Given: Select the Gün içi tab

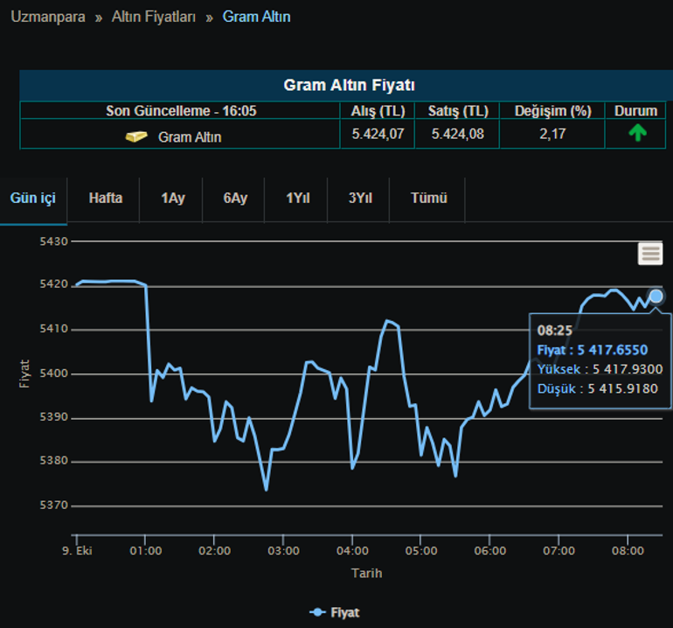Looking at the screenshot, I should click(32, 199).
